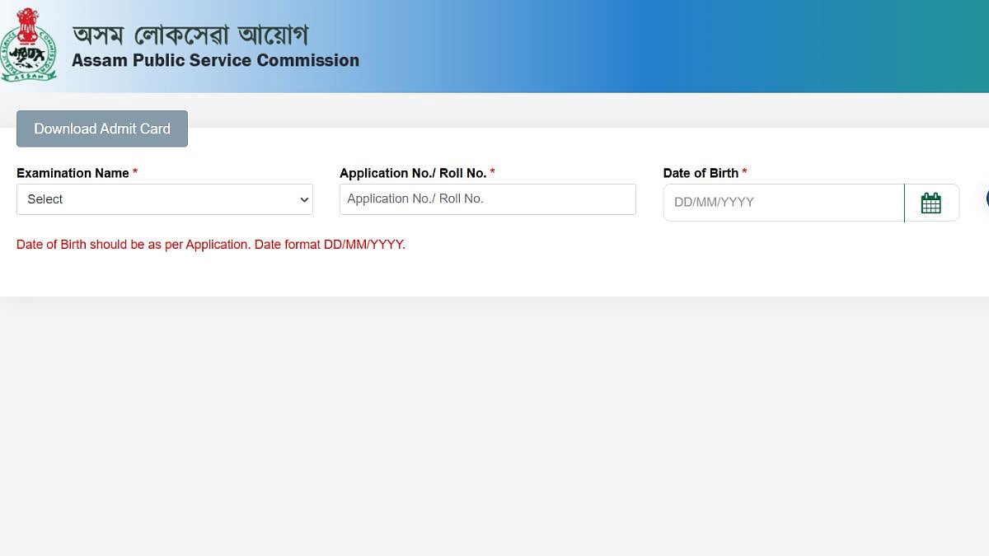
Task: Click the red asterisk after Date of Birth
Action: [744, 172]
